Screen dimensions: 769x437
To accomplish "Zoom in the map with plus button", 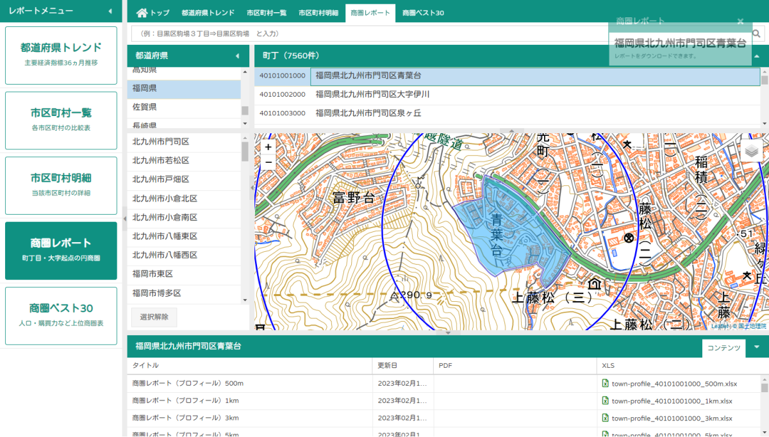I will [268, 147].
